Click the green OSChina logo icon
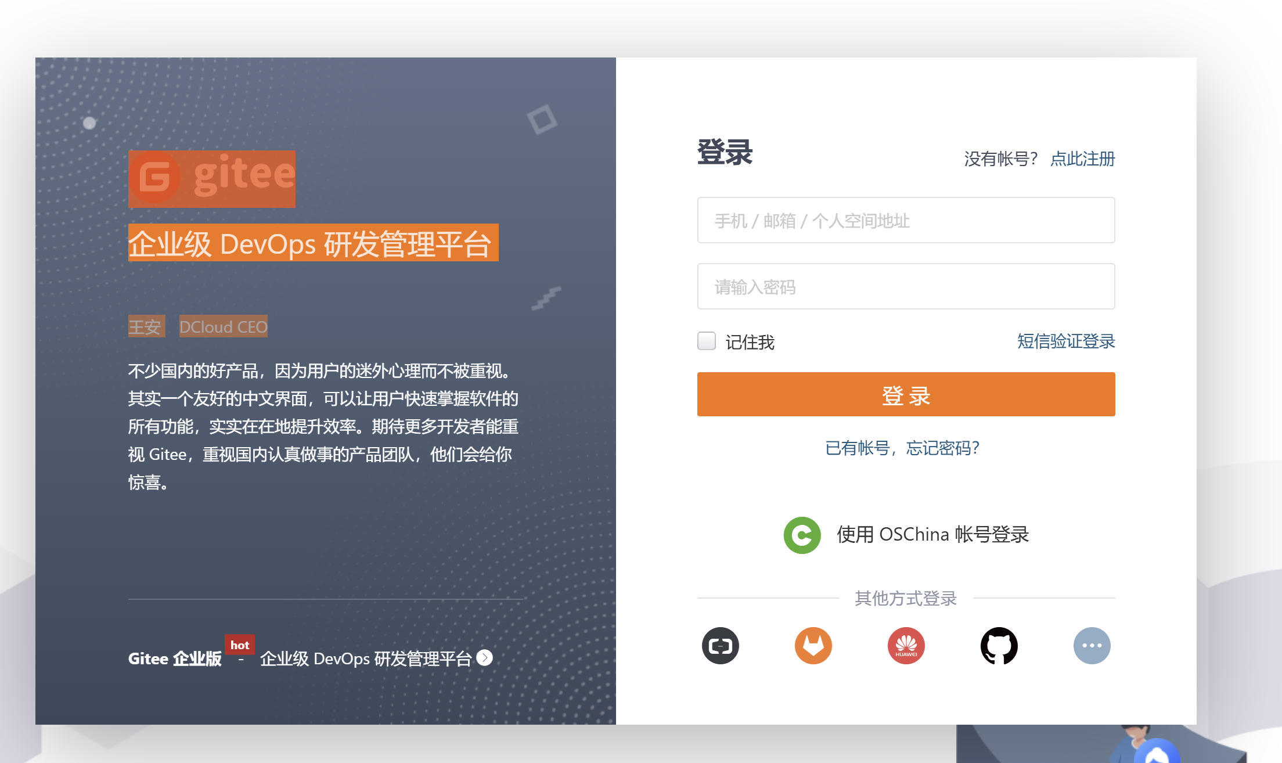The height and width of the screenshot is (763, 1282). tap(802, 535)
